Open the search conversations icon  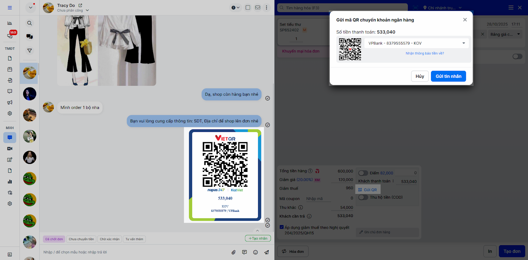(x=30, y=23)
